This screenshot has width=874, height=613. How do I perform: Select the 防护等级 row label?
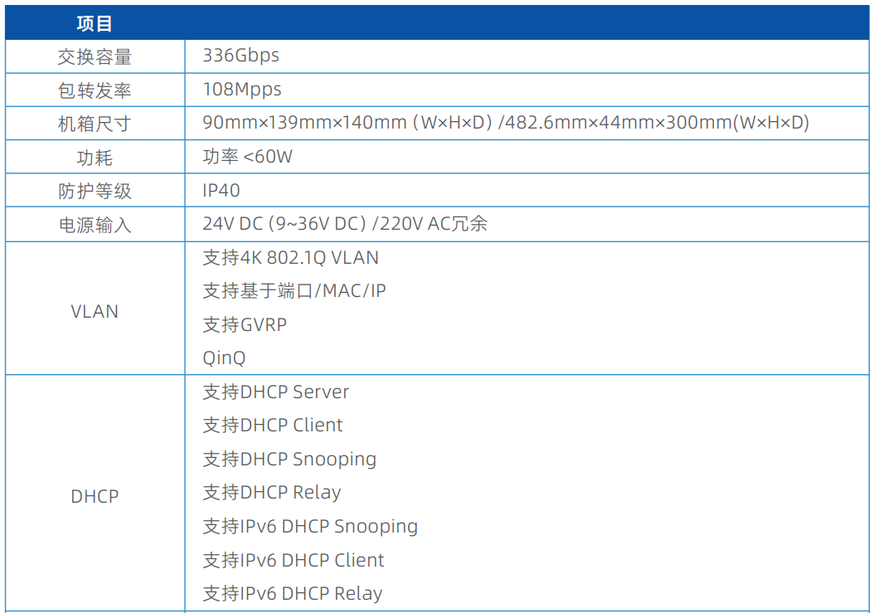(95, 192)
